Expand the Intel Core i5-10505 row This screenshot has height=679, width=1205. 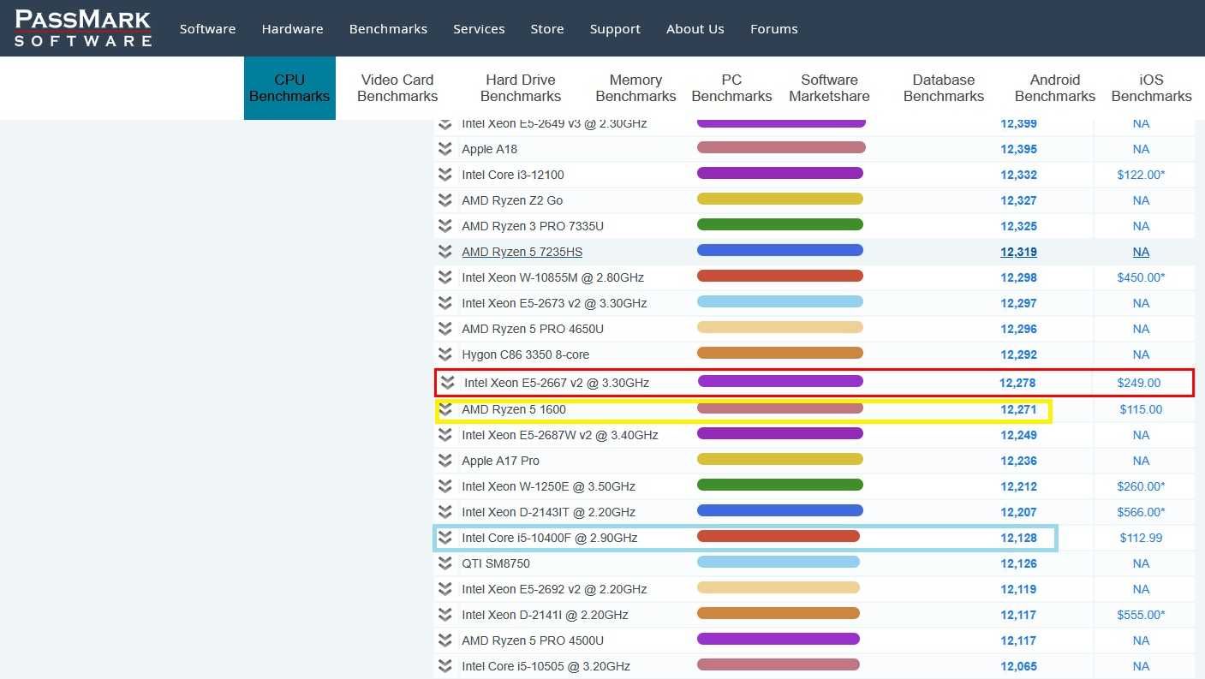click(x=444, y=666)
